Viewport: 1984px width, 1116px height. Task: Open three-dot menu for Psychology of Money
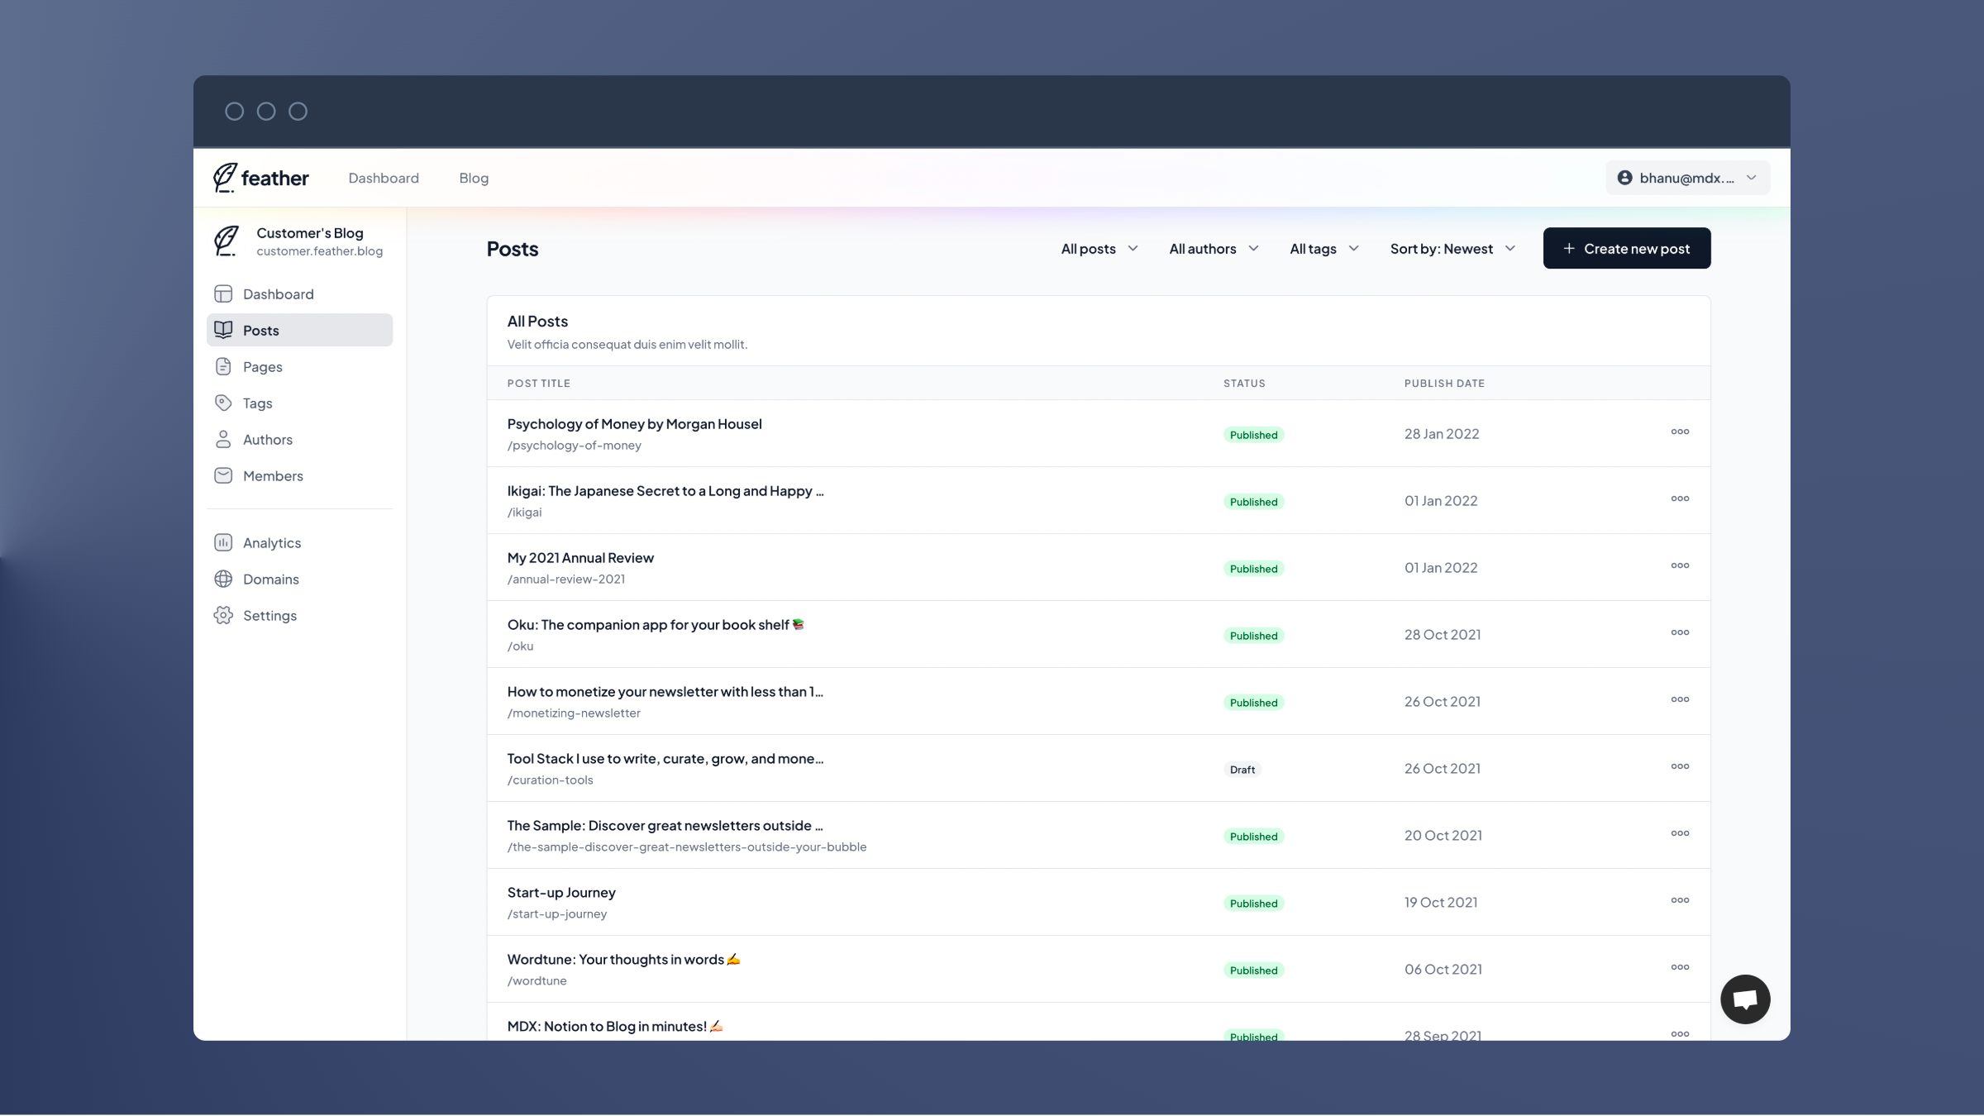tap(1680, 432)
